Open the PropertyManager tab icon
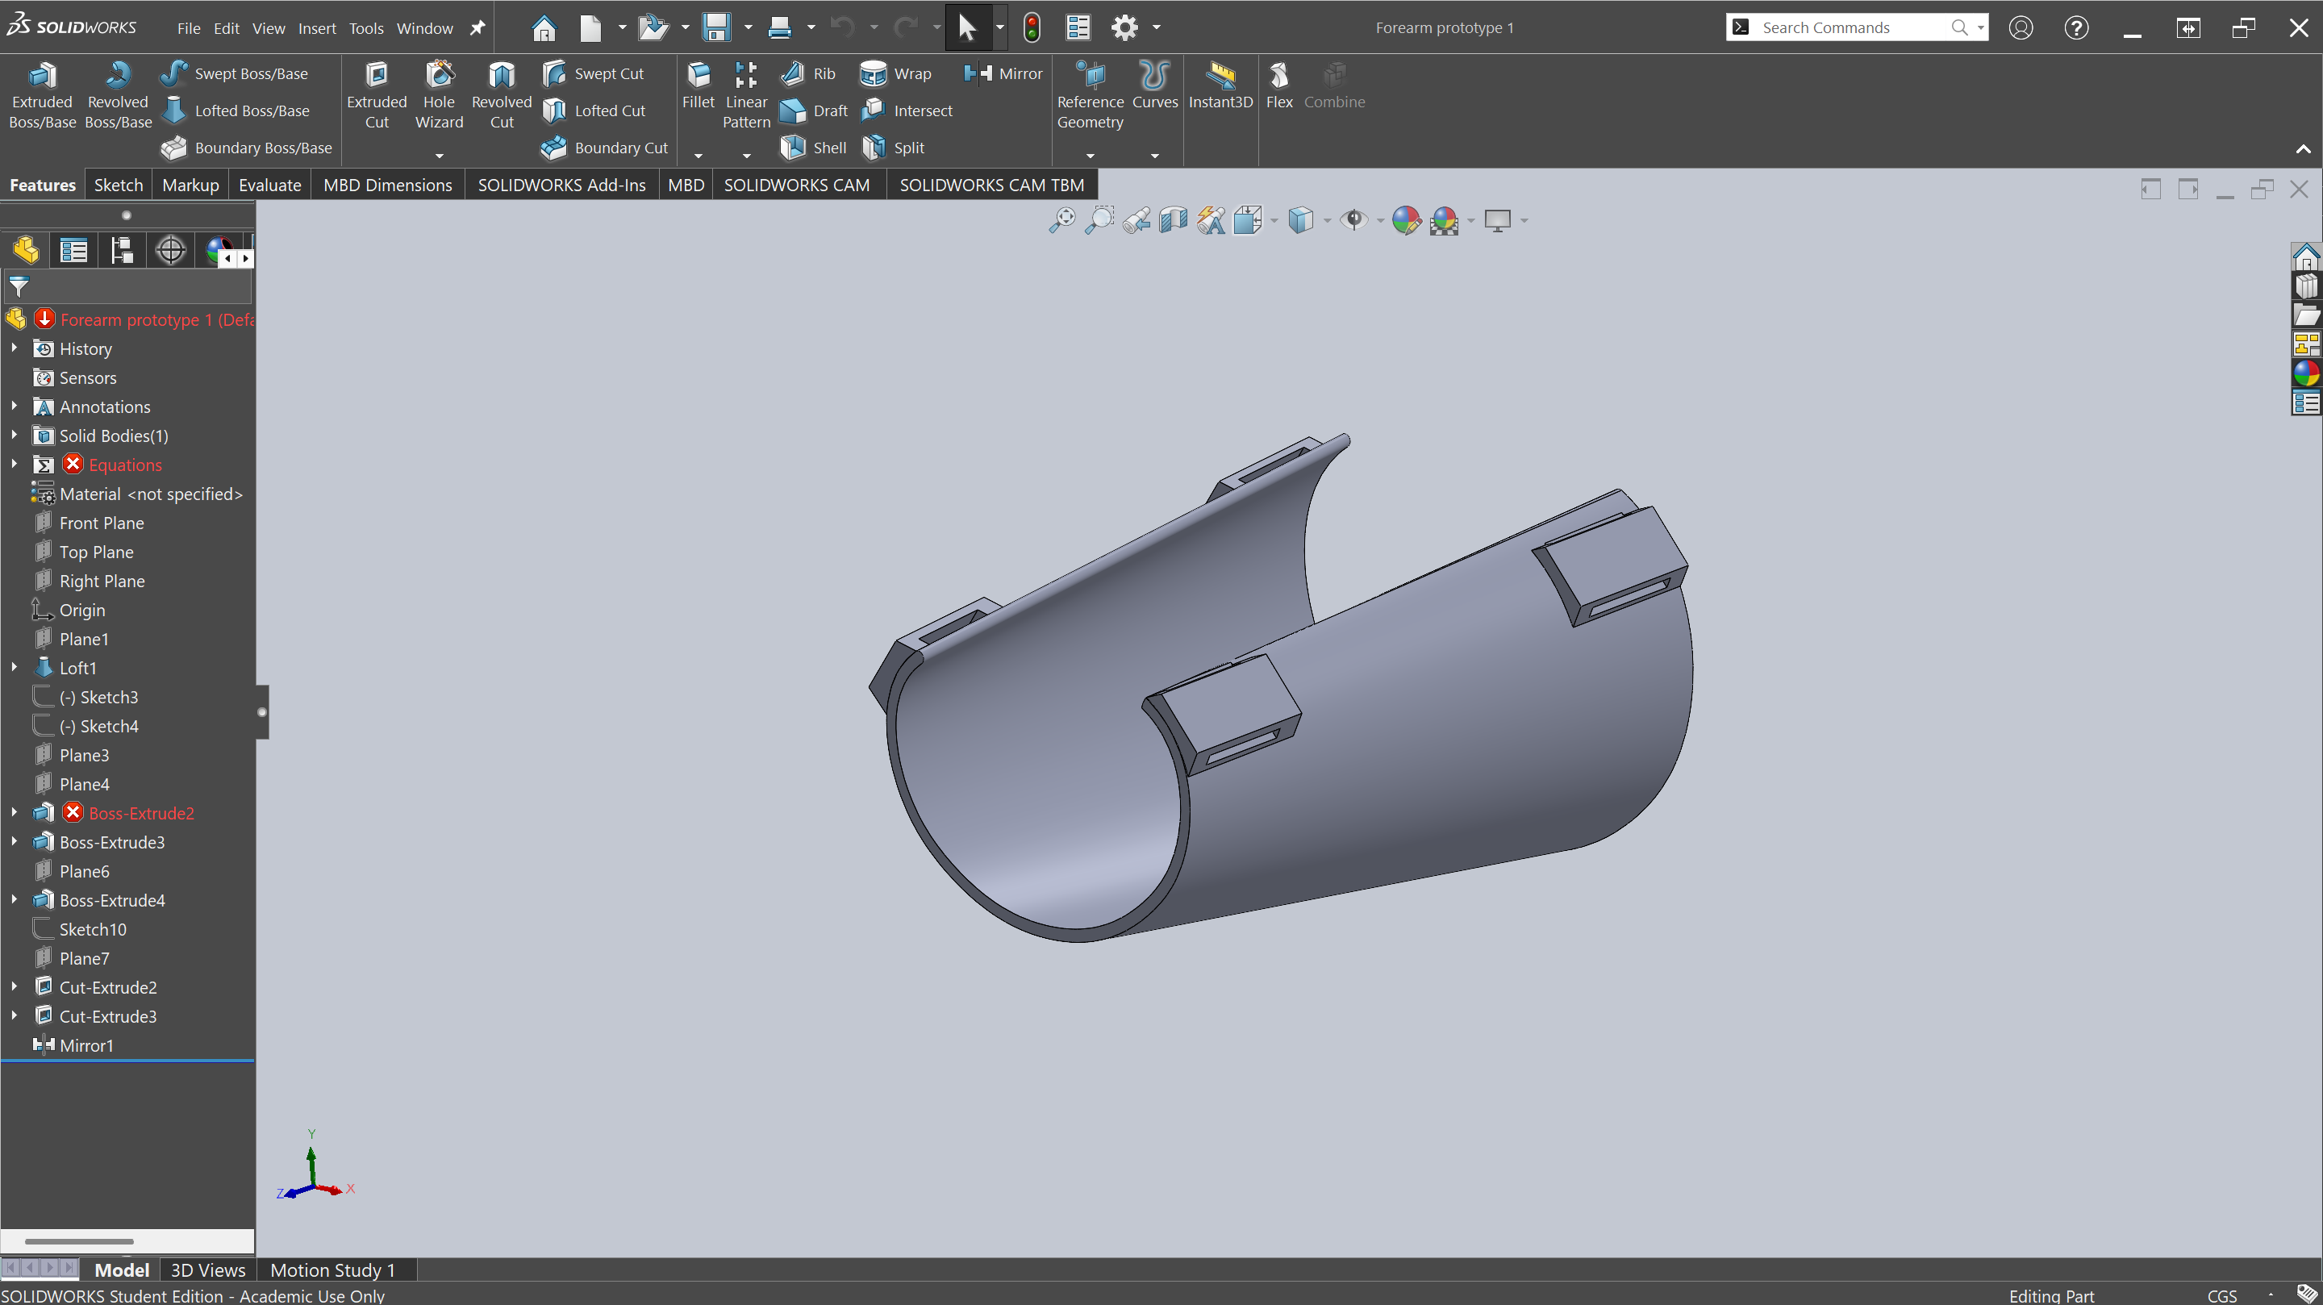The image size is (2323, 1305). point(73,250)
